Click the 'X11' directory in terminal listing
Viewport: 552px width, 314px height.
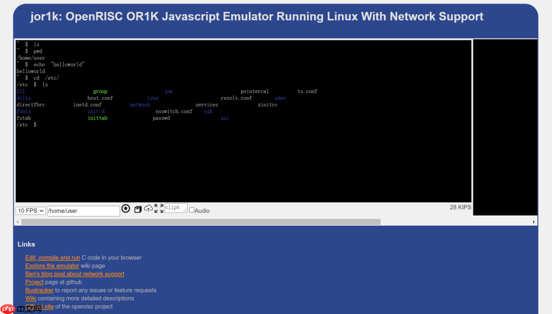click(20, 91)
